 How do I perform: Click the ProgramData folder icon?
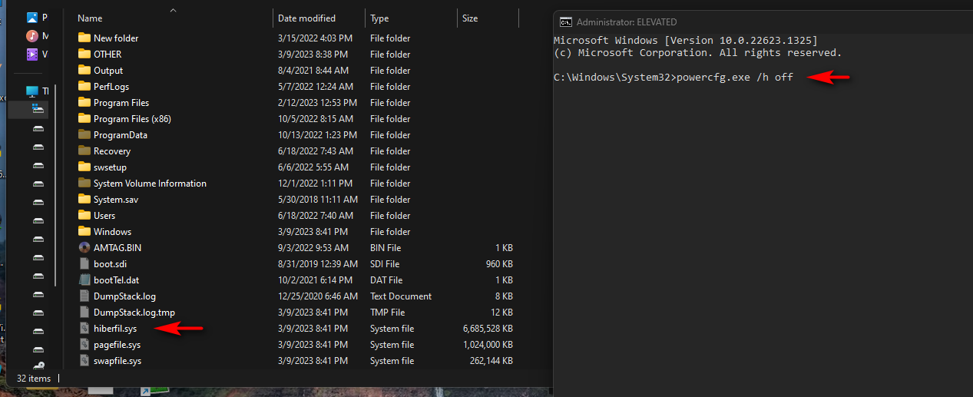click(x=84, y=134)
